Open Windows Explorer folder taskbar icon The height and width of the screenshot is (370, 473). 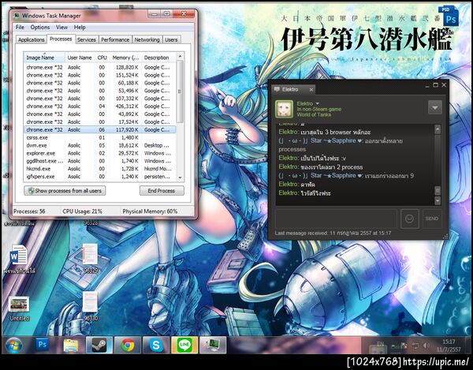coord(71,346)
